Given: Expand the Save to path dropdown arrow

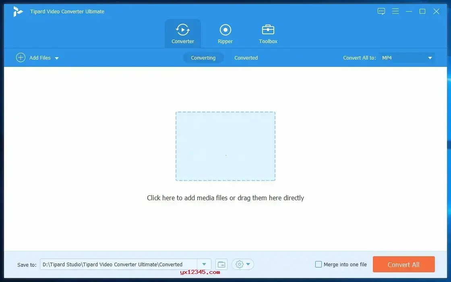Looking at the screenshot, I should 204,264.
